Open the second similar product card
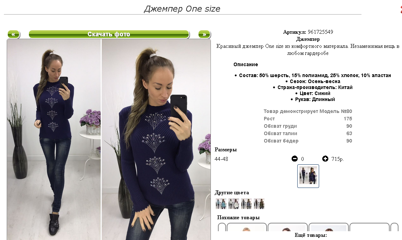402x240 pixels. coord(288,227)
